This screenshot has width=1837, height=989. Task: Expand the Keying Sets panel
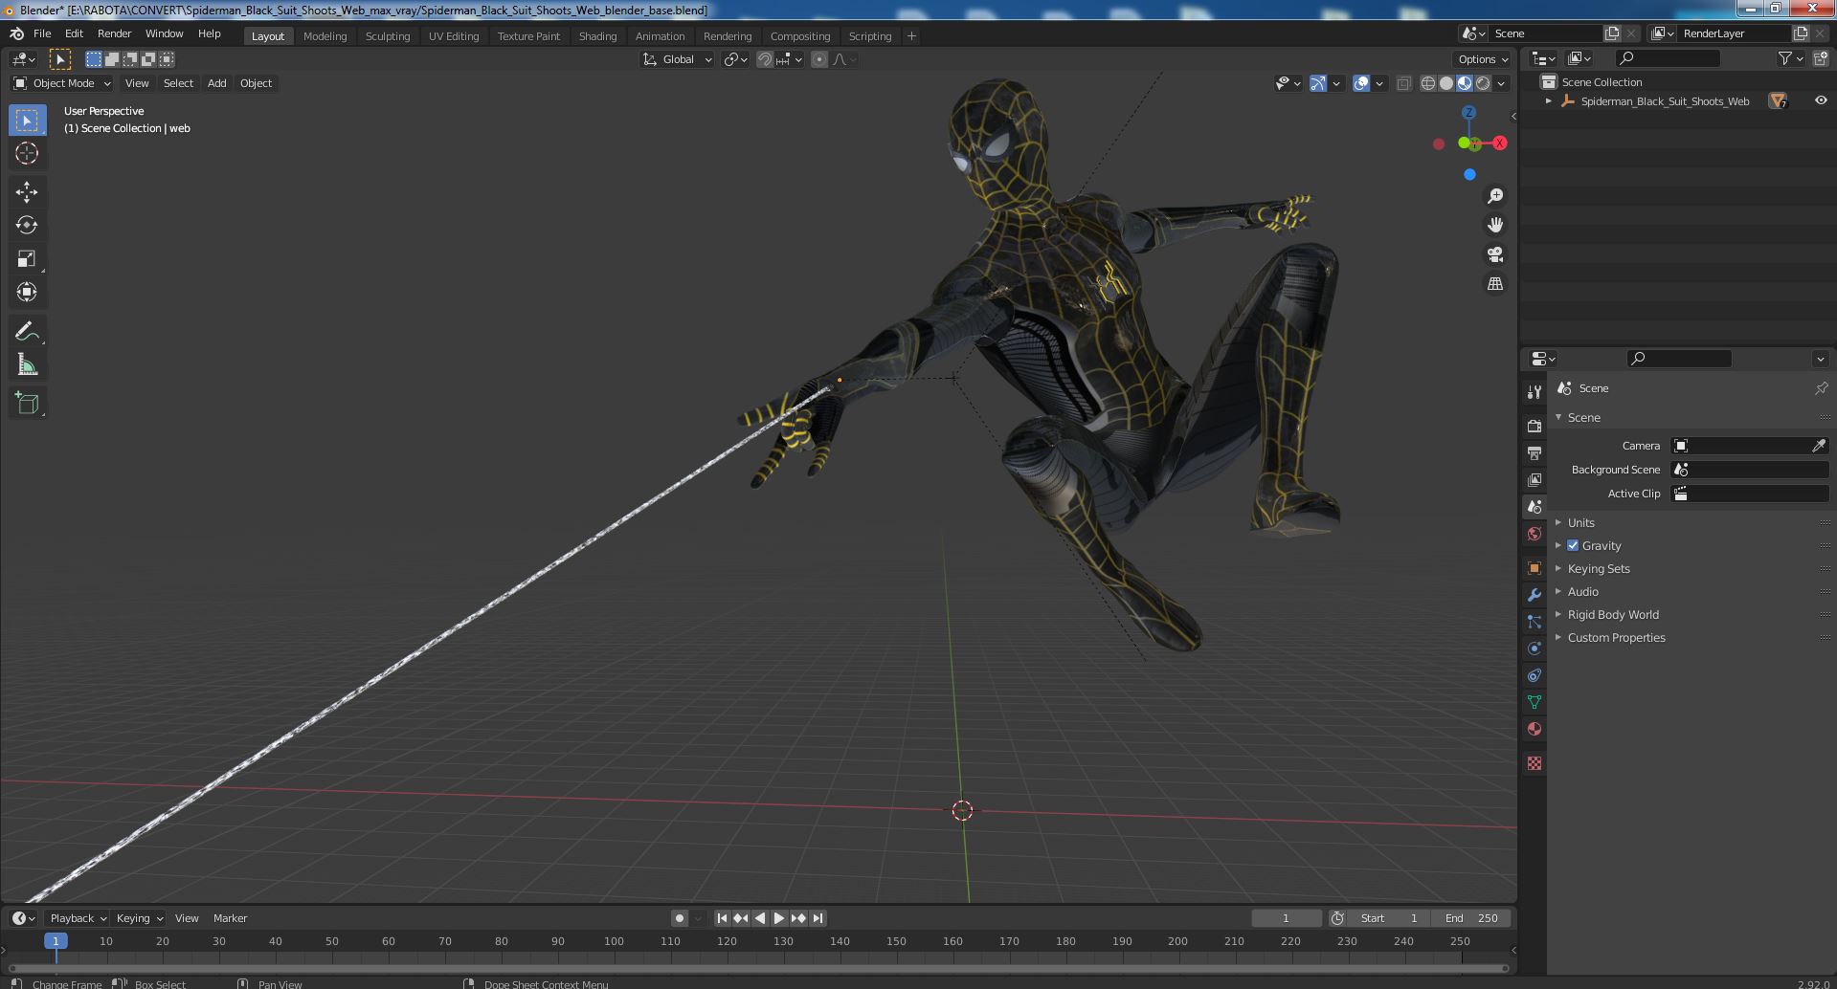(1599, 568)
